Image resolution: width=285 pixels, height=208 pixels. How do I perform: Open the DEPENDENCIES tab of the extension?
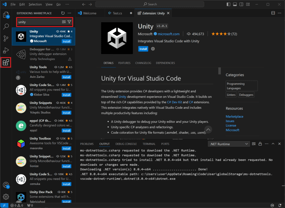pyautogui.click(x=165, y=63)
